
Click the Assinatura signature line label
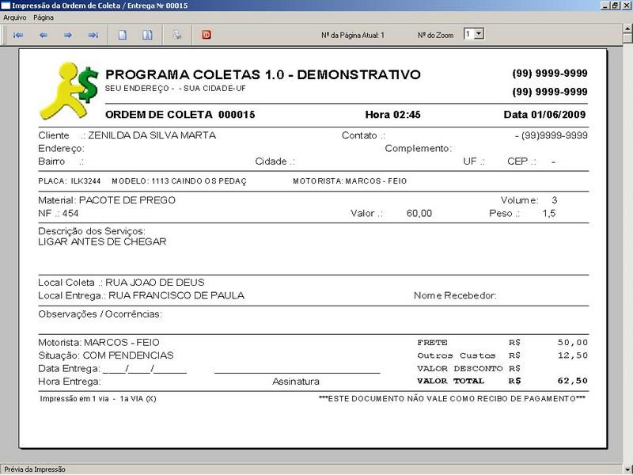pyautogui.click(x=295, y=382)
